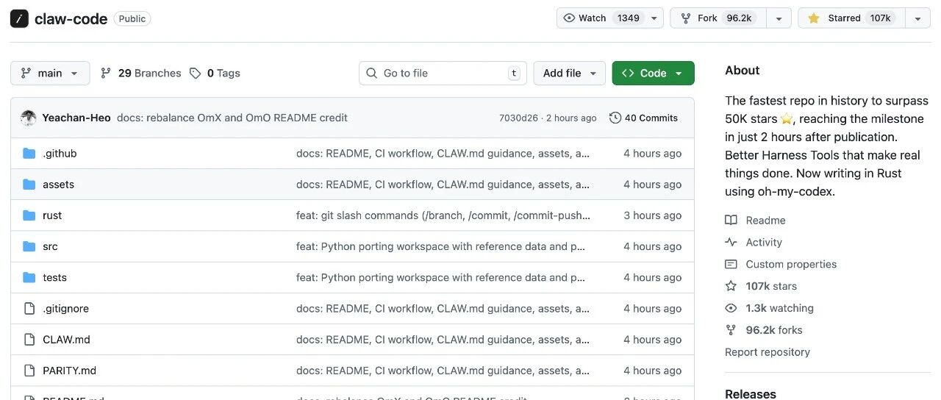The width and height of the screenshot is (941, 400).
Task: Click the magnifier icon in Go to file
Action: point(371,73)
